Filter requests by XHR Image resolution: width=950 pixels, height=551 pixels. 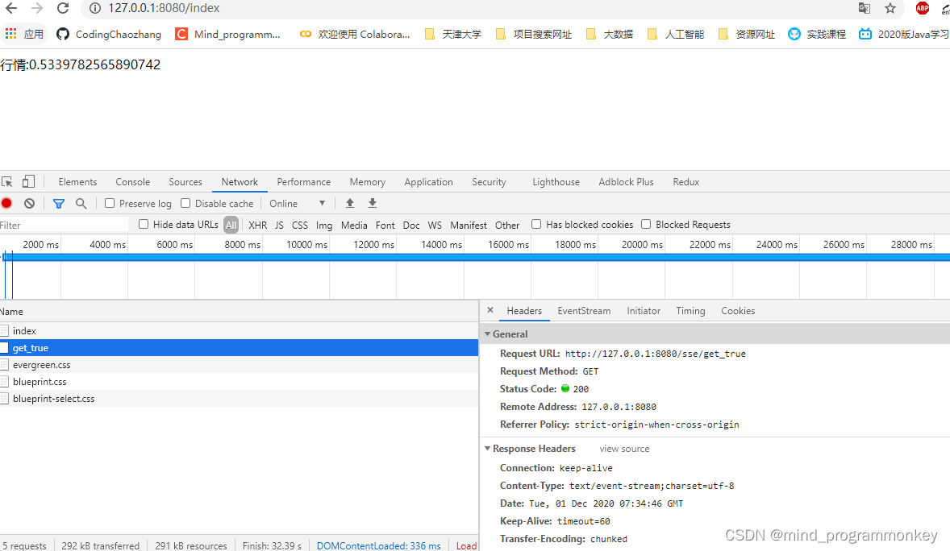click(257, 225)
